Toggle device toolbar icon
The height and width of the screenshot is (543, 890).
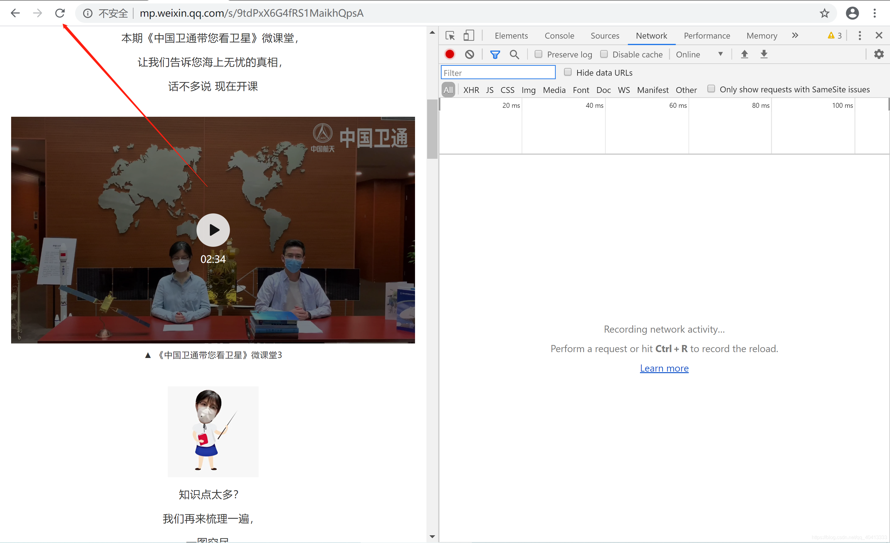(x=468, y=36)
